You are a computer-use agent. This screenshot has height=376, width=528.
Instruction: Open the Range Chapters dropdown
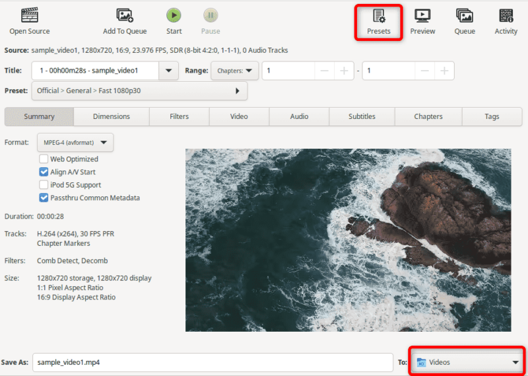[x=234, y=71]
